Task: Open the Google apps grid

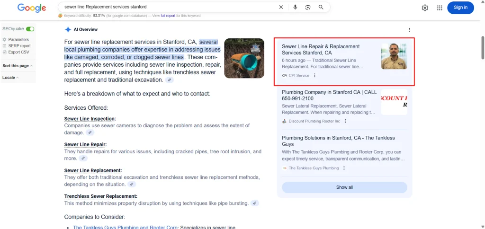Action: 440,8
